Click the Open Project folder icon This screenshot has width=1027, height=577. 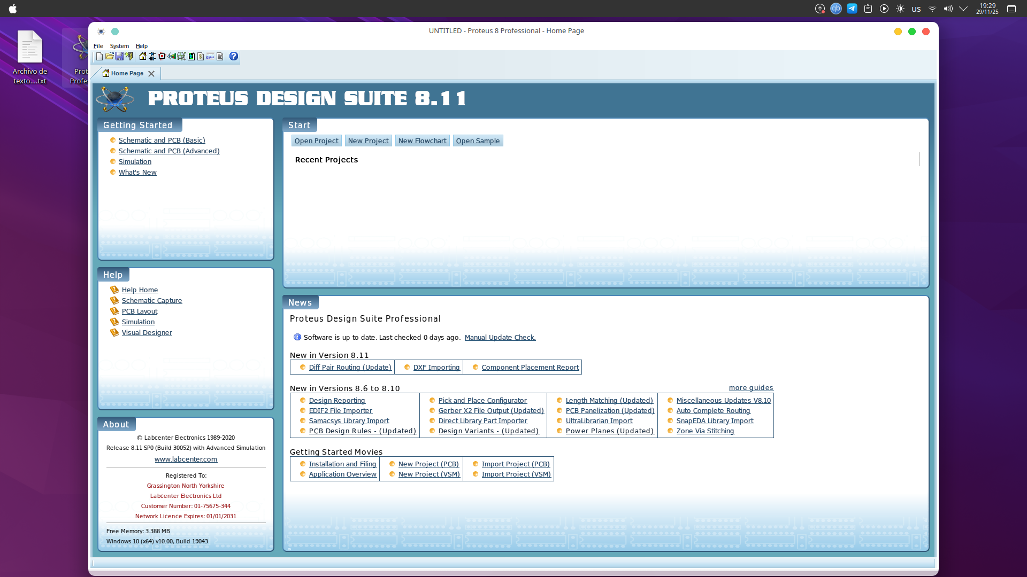click(110, 57)
